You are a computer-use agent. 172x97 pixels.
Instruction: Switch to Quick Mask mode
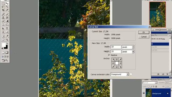tap(7, 53)
